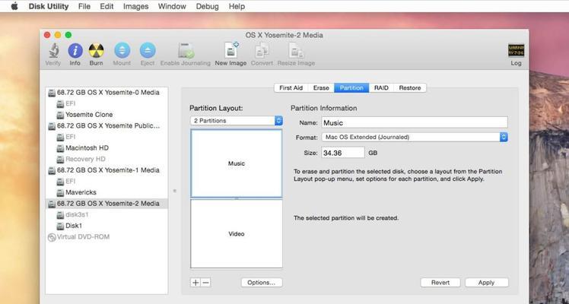Screen dimensions: 569x304
Task: Select the Music partition block
Action: point(237,163)
